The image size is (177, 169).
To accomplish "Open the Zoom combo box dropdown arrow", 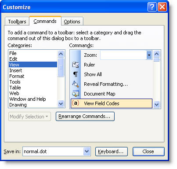I will click(x=149, y=55).
